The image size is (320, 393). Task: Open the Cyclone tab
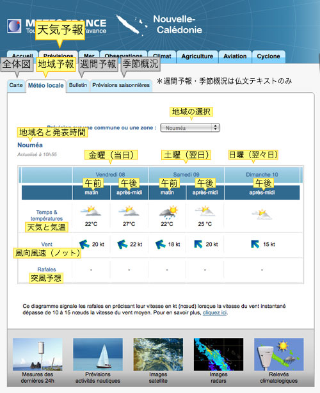(x=268, y=56)
